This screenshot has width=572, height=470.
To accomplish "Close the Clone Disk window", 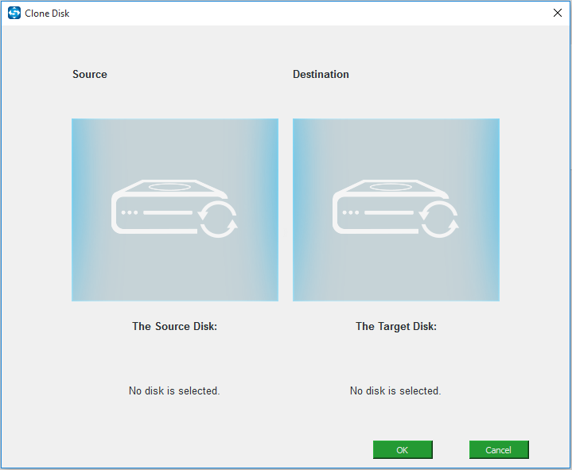I will [x=558, y=14].
